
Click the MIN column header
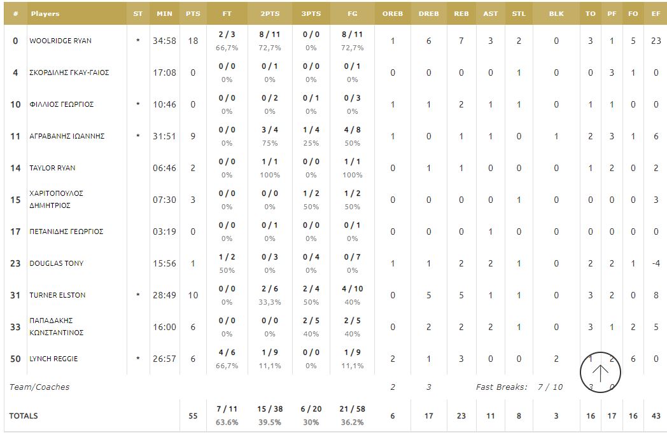click(164, 13)
